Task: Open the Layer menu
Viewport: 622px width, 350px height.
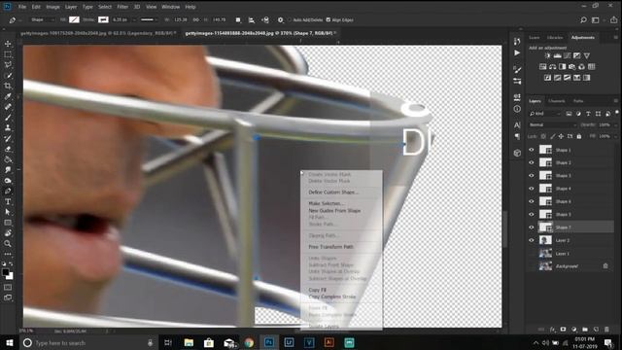Action: coord(71,7)
